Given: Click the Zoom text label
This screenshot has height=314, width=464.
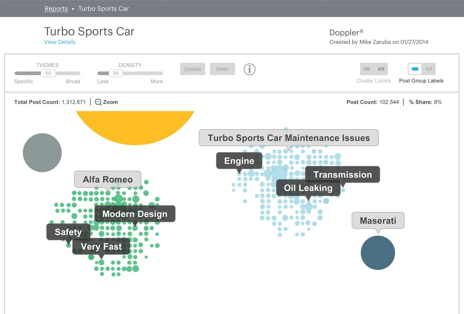Looking at the screenshot, I should [110, 102].
